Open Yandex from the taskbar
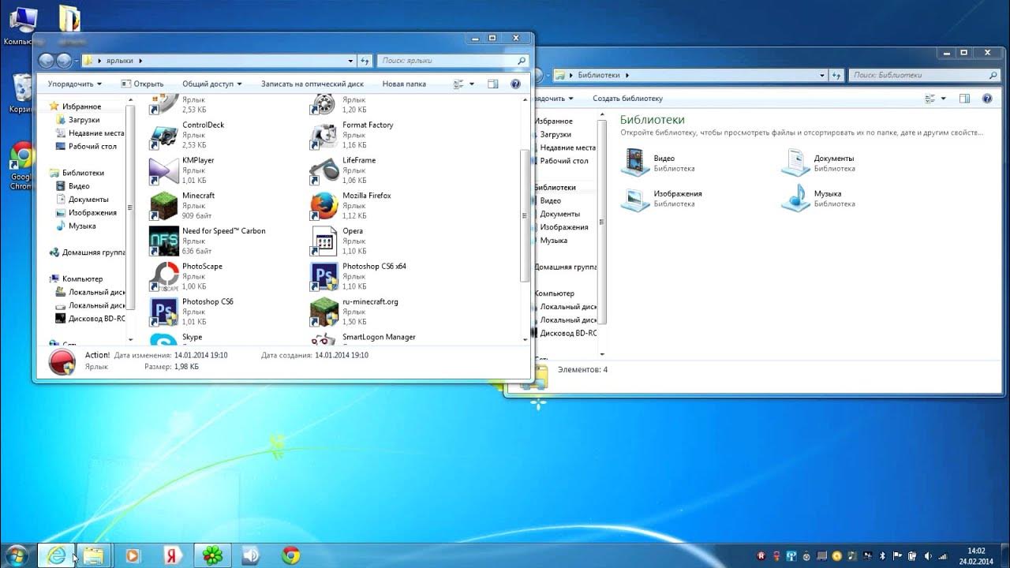 (x=174, y=555)
